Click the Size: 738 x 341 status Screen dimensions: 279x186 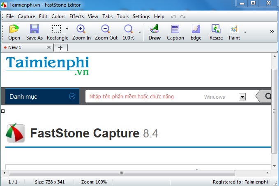pos(50,182)
